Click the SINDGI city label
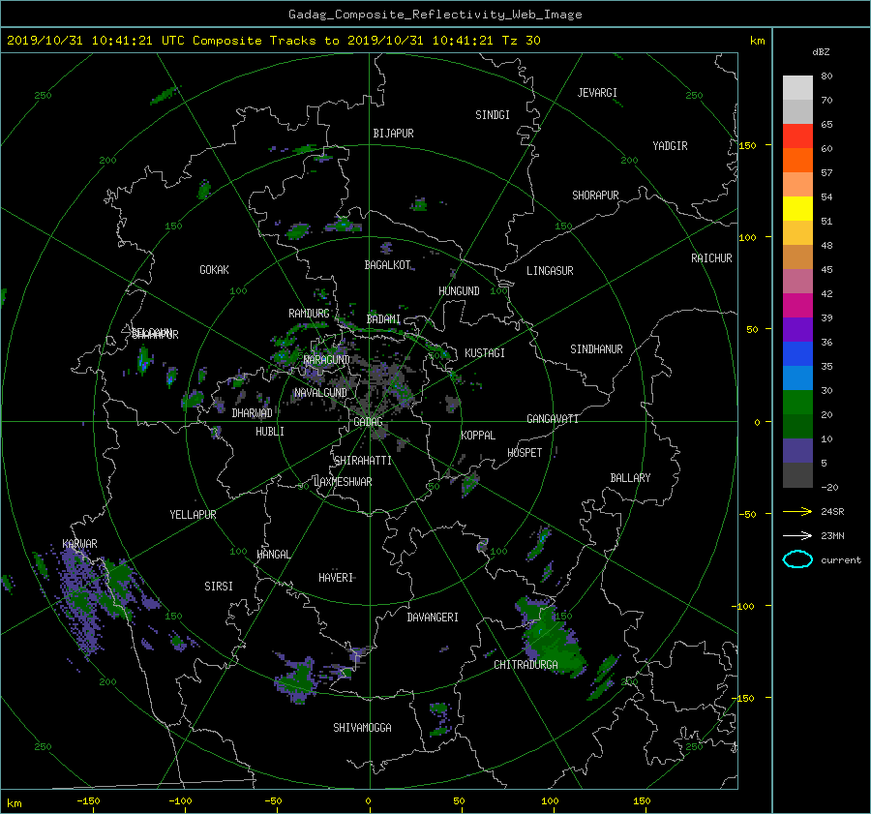The image size is (871, 814). coord(493,115)
